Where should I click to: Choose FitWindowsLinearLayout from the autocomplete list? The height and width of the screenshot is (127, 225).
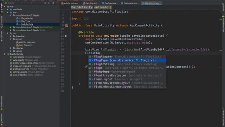pos(127,87)
